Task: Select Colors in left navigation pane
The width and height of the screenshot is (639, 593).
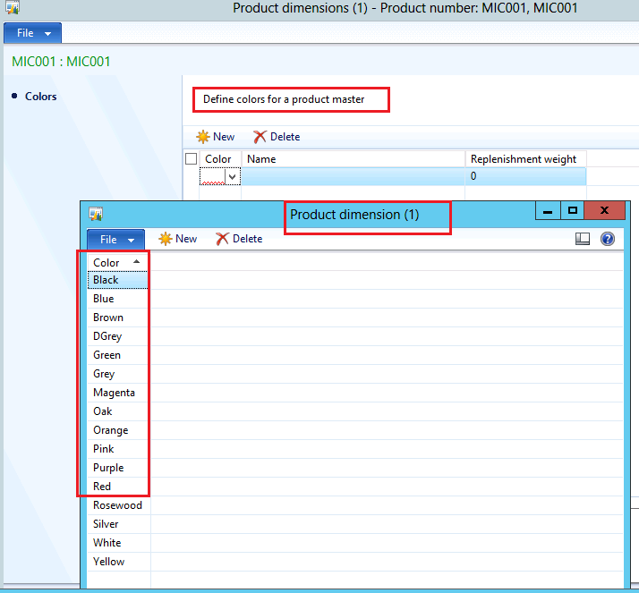Action: (x=41, y=97)
